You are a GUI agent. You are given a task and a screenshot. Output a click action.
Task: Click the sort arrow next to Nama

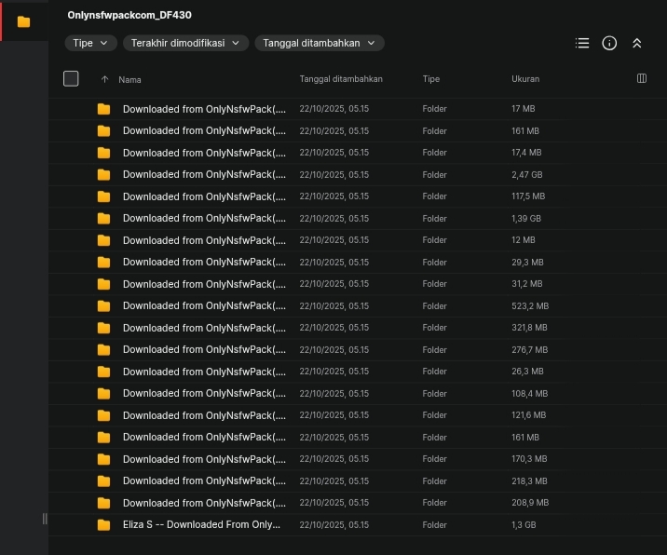[x=104, y=79]
